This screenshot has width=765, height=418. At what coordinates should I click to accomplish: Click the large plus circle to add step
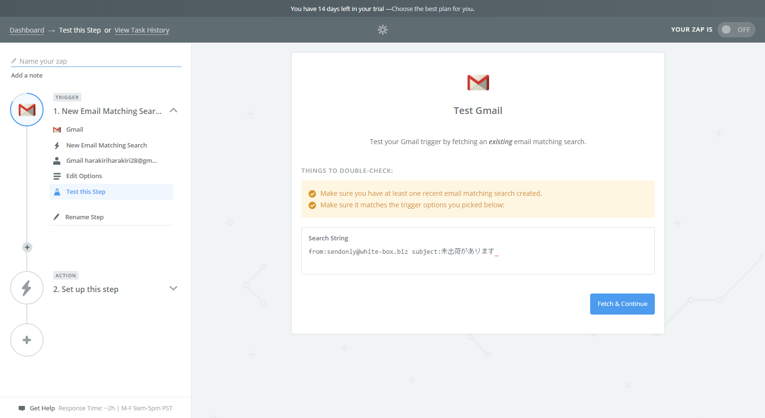(x=27, y=340)
